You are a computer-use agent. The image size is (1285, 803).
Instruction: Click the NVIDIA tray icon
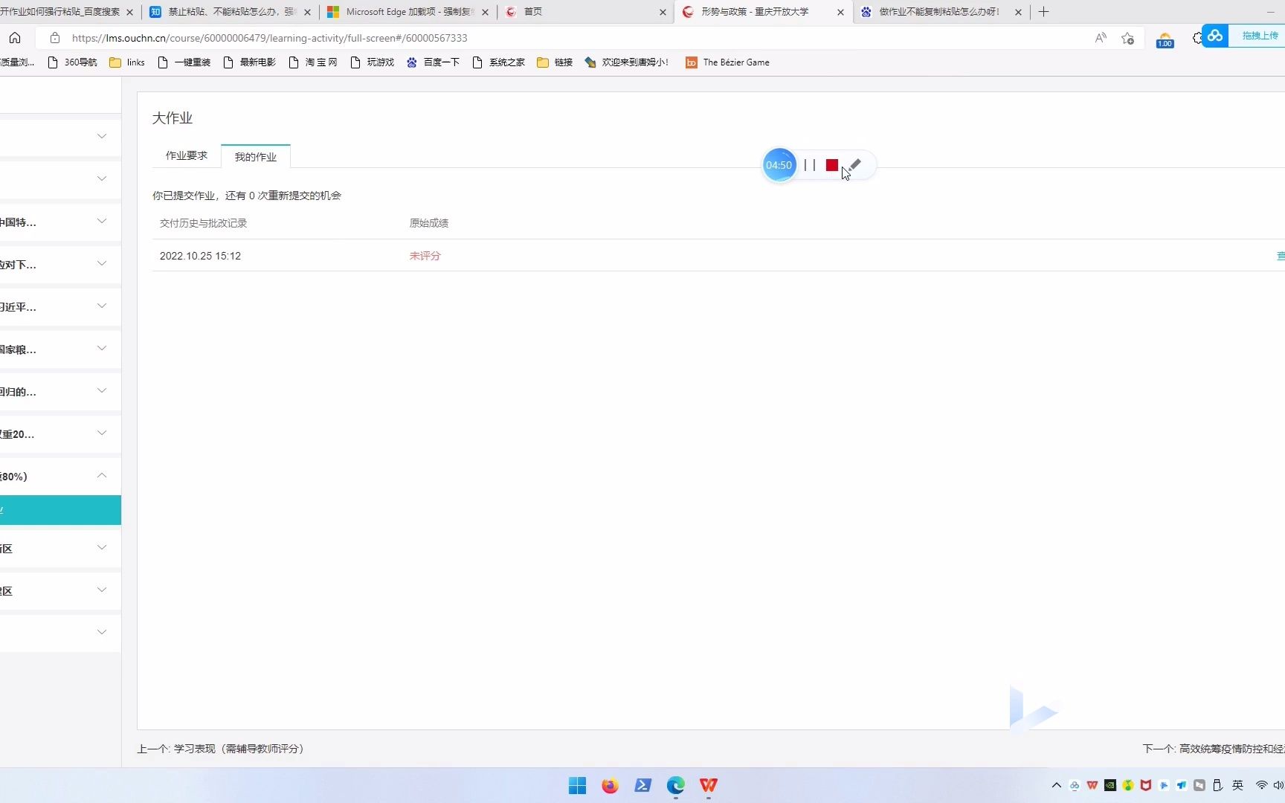click(1110, 785)
